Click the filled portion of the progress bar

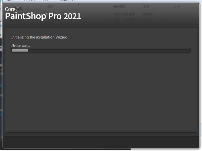[20, 51]
